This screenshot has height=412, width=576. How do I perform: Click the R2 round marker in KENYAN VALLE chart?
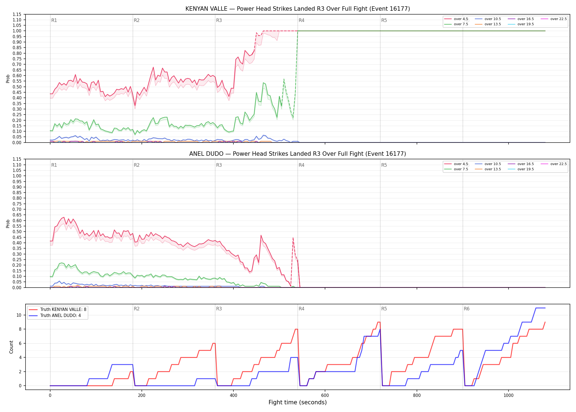(x=137, y=20)
